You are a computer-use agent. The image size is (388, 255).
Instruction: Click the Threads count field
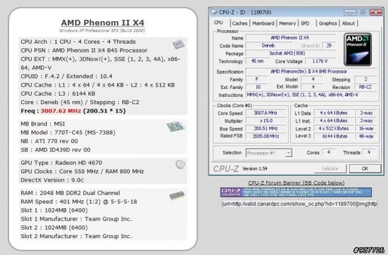(369, 153)
